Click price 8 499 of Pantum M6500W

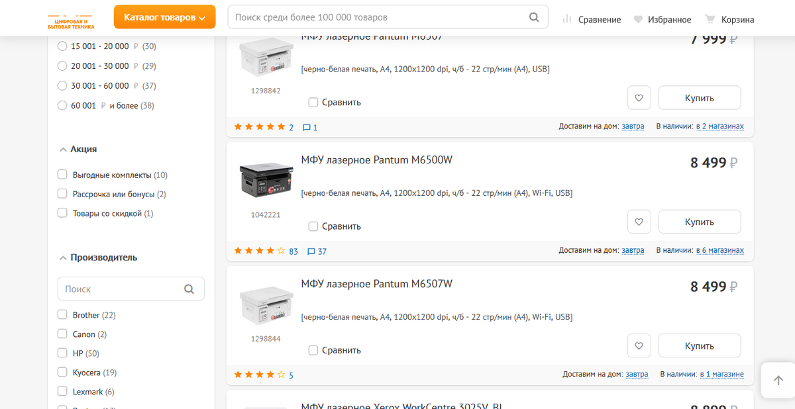[714, 163]
